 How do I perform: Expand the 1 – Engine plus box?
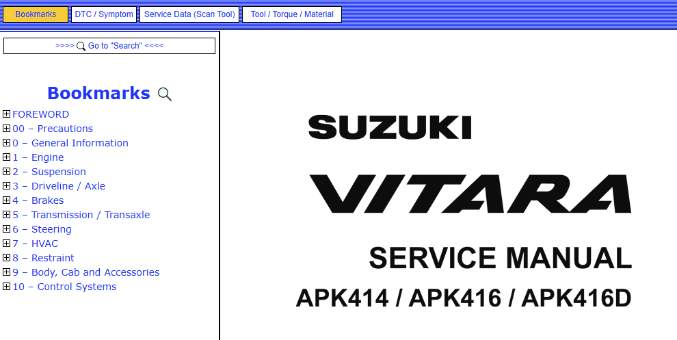click(x=7, y=157)
